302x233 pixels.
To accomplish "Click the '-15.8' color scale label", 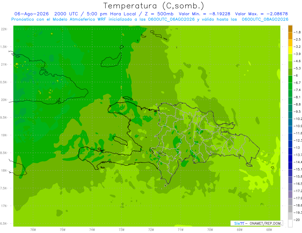I will (298, 176).
